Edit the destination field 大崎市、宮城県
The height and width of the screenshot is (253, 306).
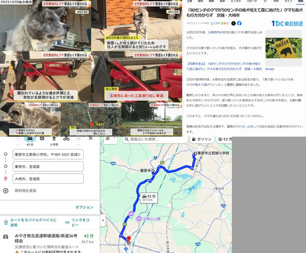coord(48,179)
